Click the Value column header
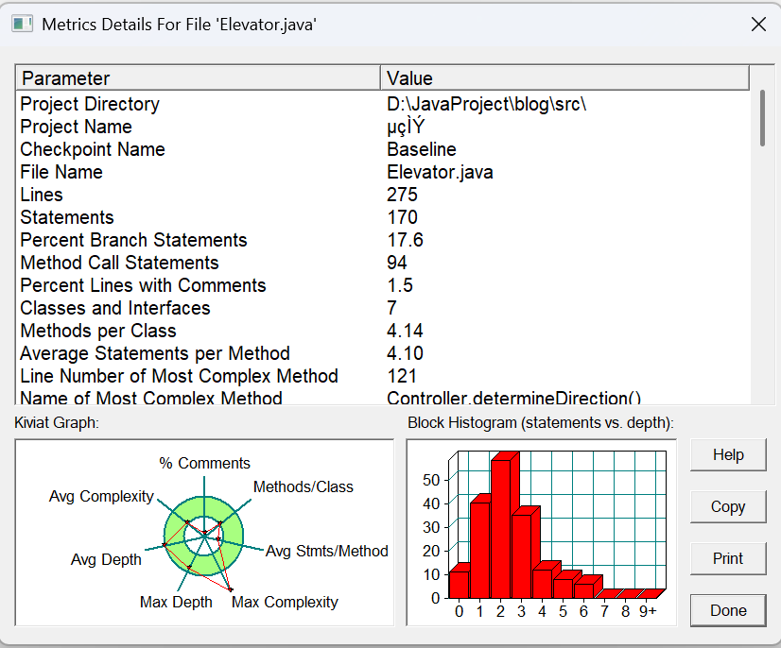 564,78
